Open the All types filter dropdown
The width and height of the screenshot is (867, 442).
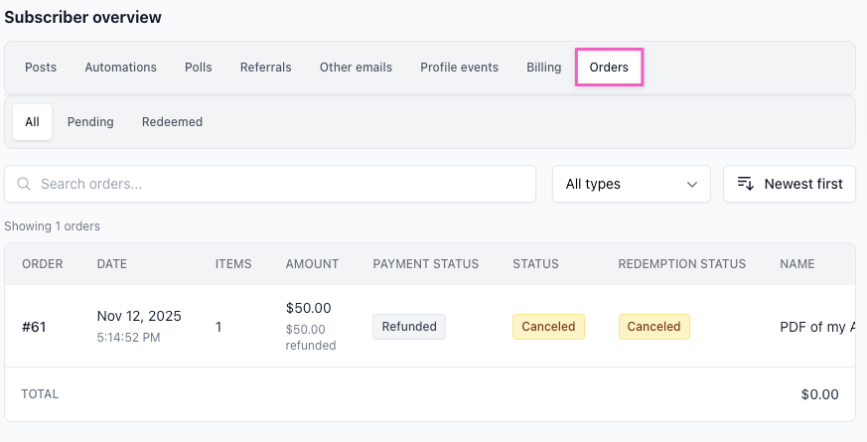click(x=631, y=184)
